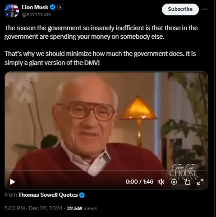Open Thomas Sowell Quotes source link
Viewport: 216px width, 217px height.
(48, 195)
